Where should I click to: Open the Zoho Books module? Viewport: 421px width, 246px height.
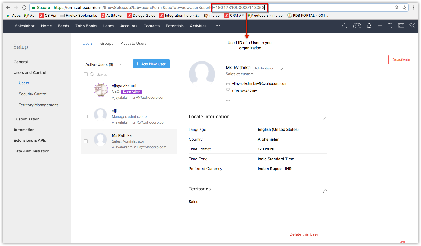(x=86, y=26)
